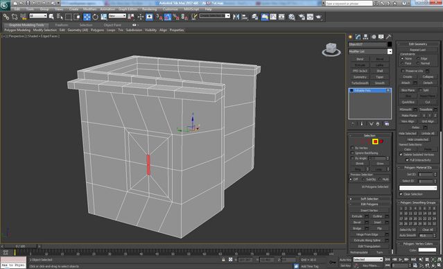Image resolution: width=443 pixels, height=269 pixels.
Task: Open the Material Editor icon
Action: click(292, 17)
